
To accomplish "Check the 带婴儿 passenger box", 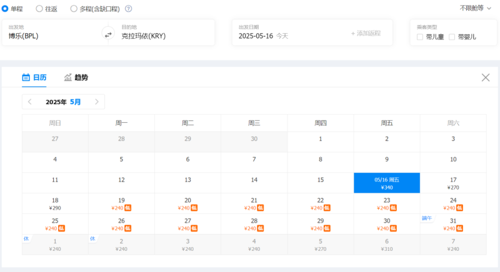I will (452, 37).
